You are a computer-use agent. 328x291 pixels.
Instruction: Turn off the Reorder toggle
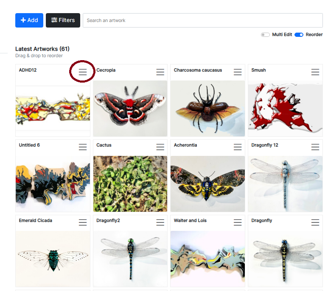[x=299, y=35]
